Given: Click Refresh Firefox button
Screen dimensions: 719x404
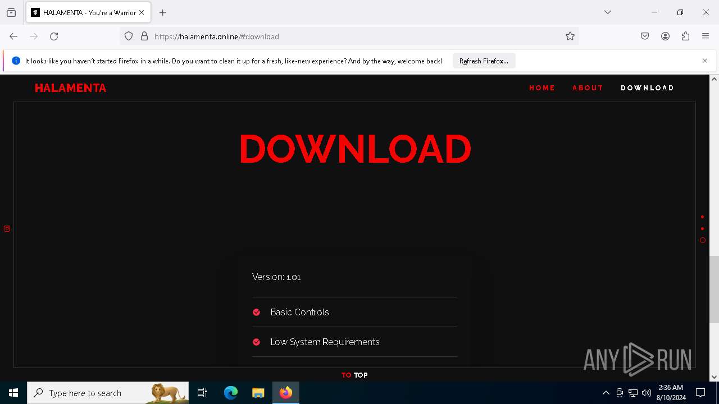Looking at the screenshot, I should [x=484, y=61].
